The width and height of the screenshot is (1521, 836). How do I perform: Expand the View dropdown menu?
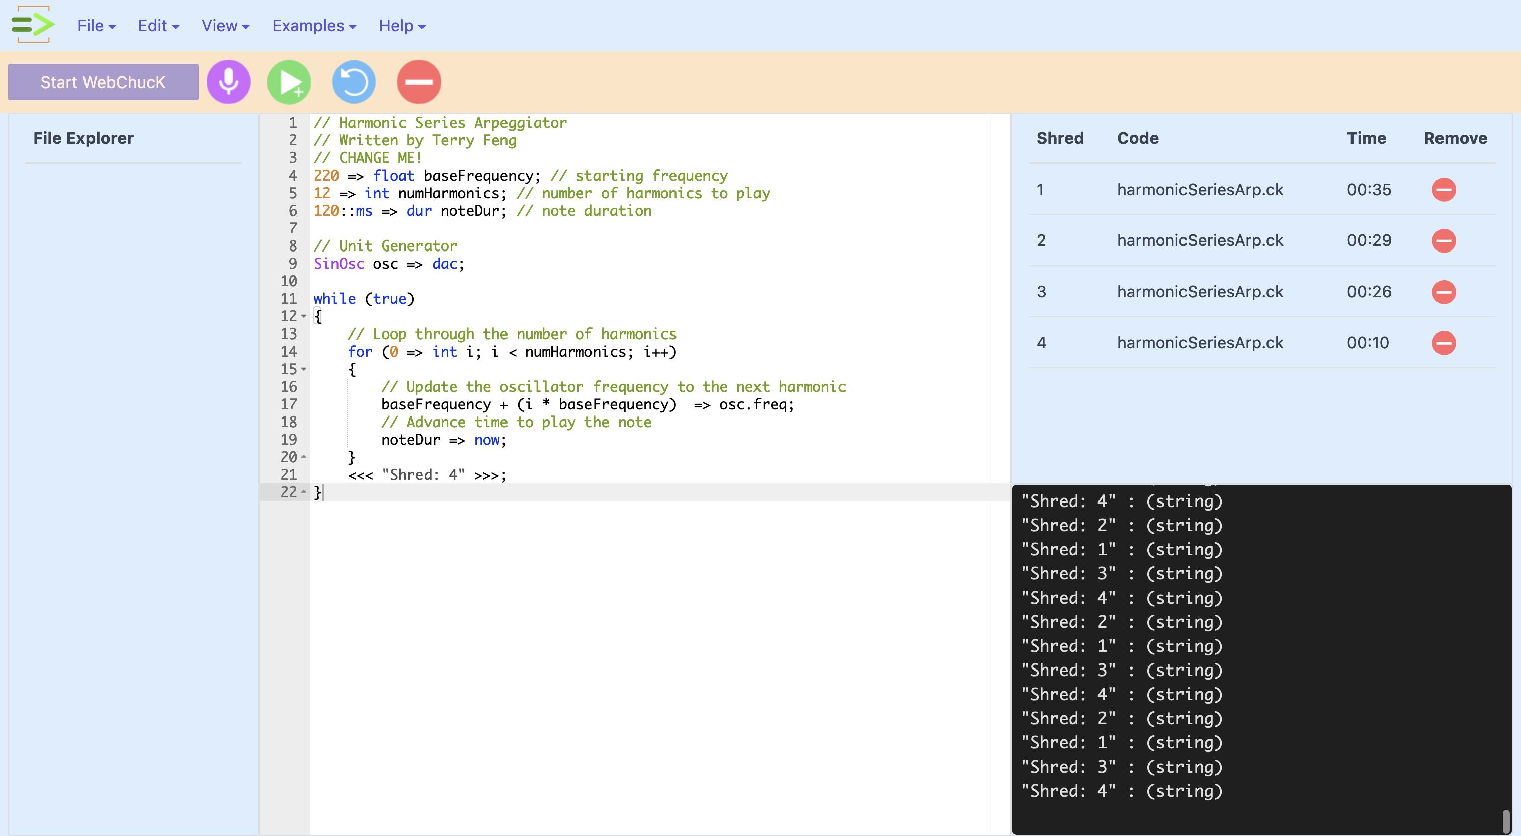tap(225, 26)
